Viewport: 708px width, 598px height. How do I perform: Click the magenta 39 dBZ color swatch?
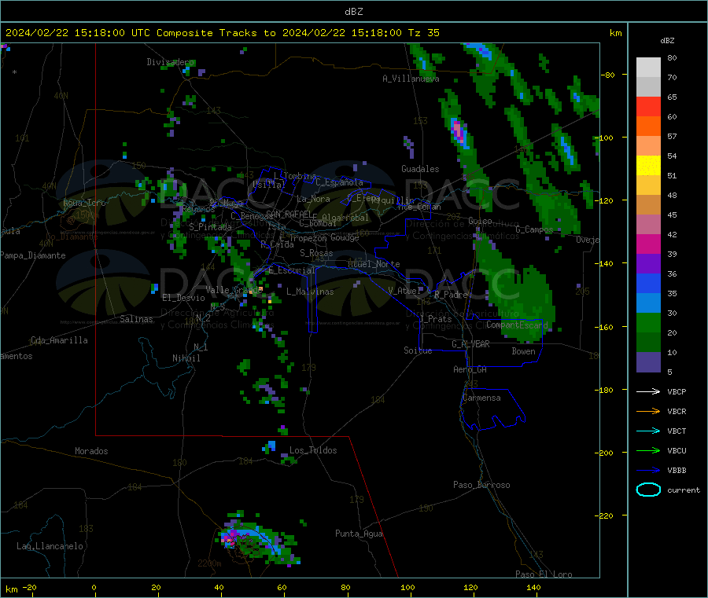click(648, 244)
